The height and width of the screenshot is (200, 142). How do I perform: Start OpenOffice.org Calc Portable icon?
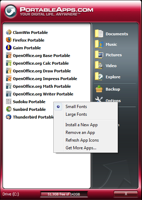[x=9, y=63]
